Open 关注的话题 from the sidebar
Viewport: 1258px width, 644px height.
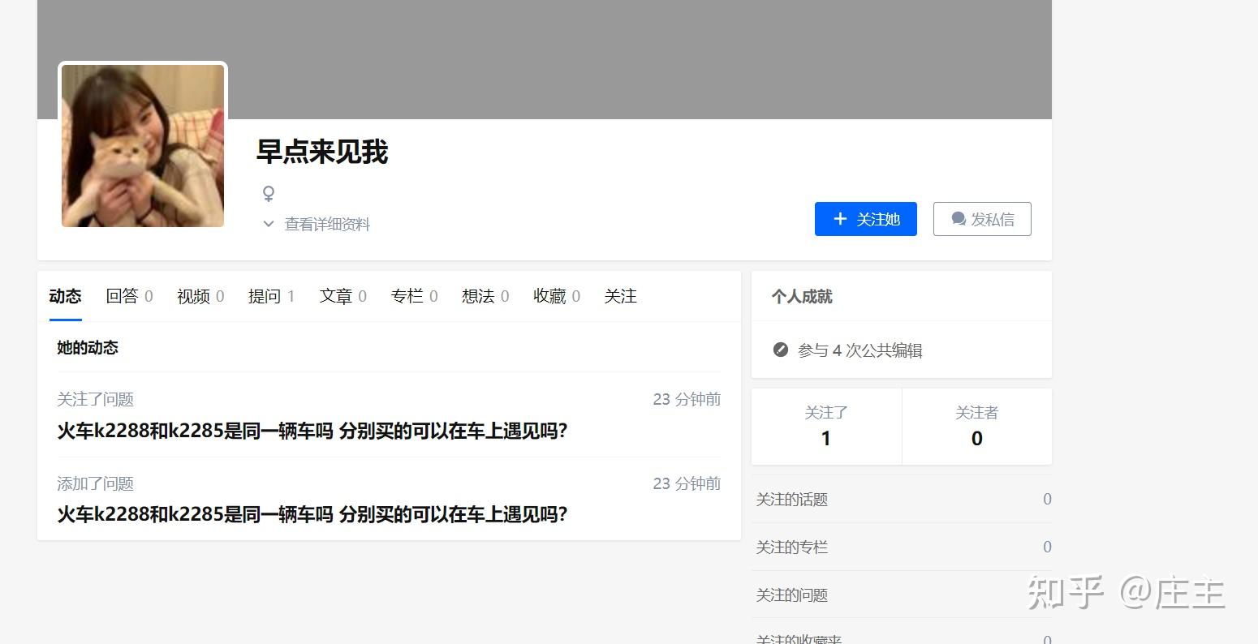(x=791, y=499)
